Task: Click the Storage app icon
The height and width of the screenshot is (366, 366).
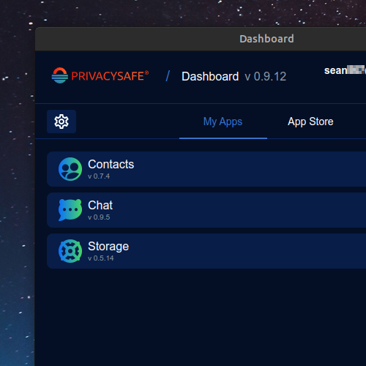Action: click(70, 251)
